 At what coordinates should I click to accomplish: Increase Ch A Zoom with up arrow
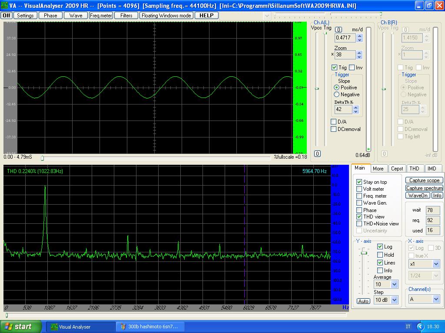[x=359, y=52]
